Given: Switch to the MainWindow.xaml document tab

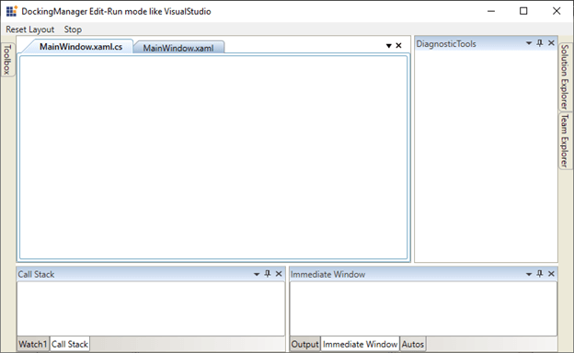Looking at the screenshot, I should (178, 48).
